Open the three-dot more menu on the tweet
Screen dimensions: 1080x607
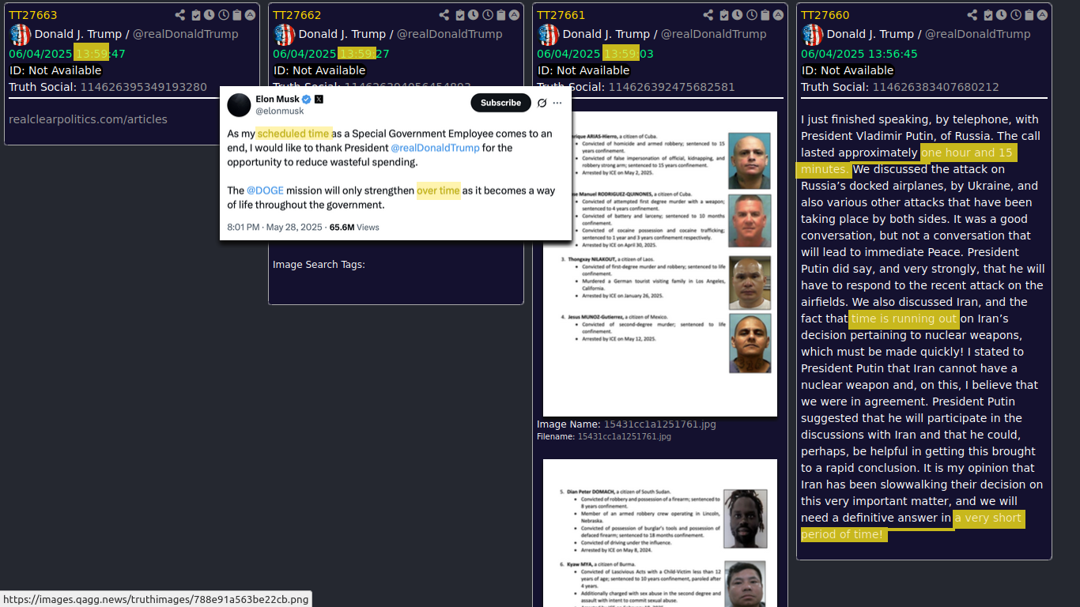557,103
